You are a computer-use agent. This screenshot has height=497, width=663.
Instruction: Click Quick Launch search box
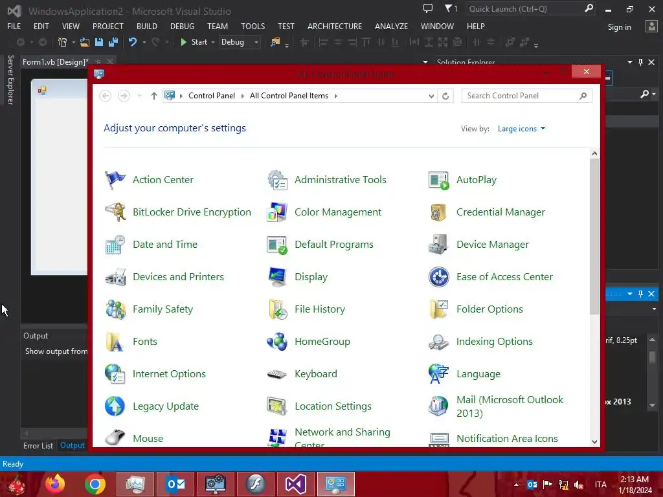click(x=531, y=8)
